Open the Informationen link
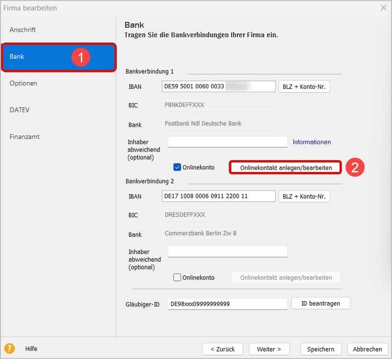Image resolution: width=392 pixels, height=359 pixels. 312,142
